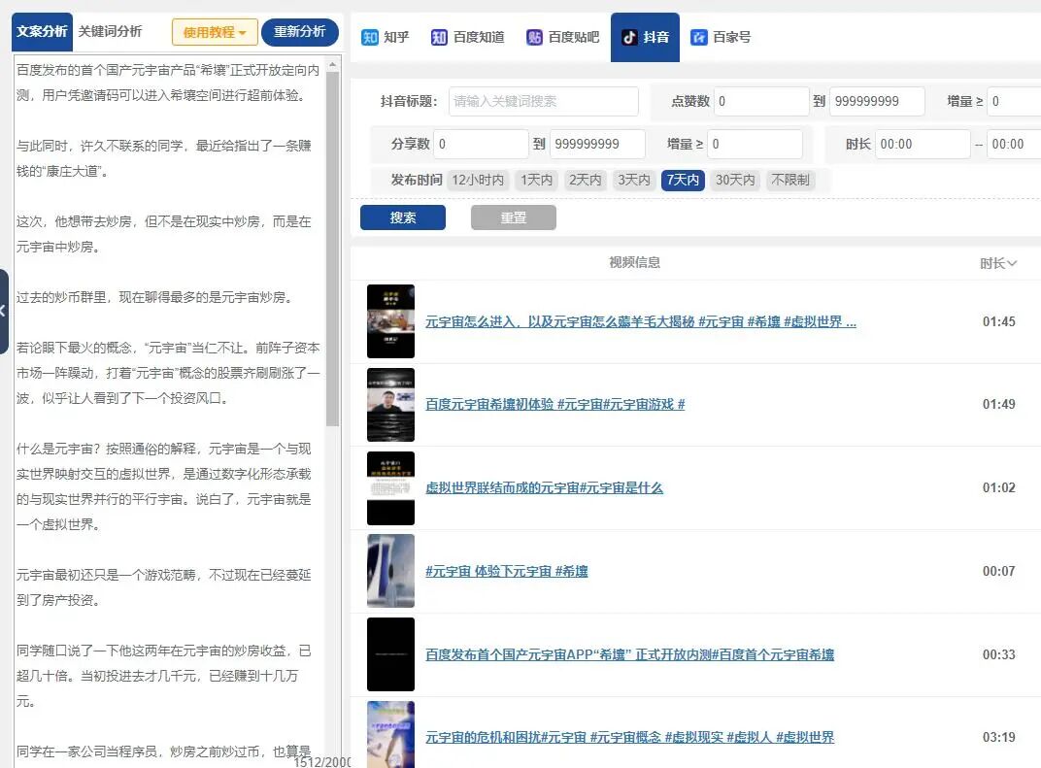Click the Zhihu icon in tab bar

370,37
